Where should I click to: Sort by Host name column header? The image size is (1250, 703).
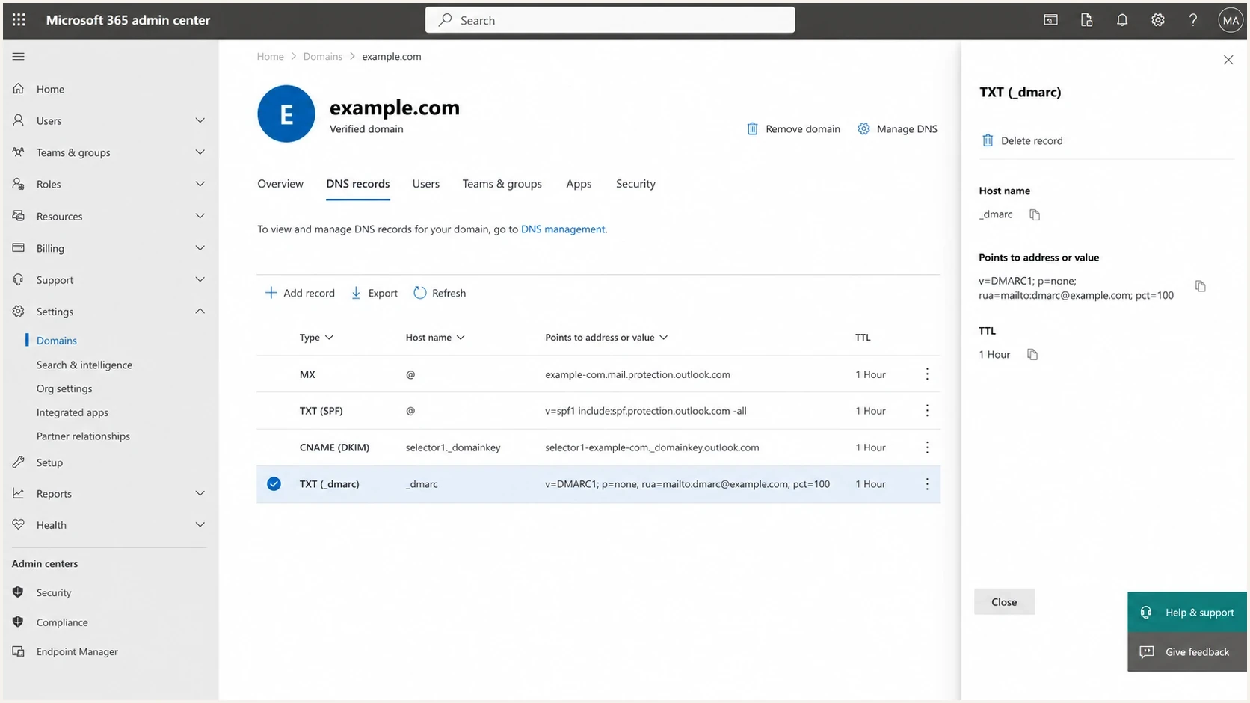pos(435,338)
